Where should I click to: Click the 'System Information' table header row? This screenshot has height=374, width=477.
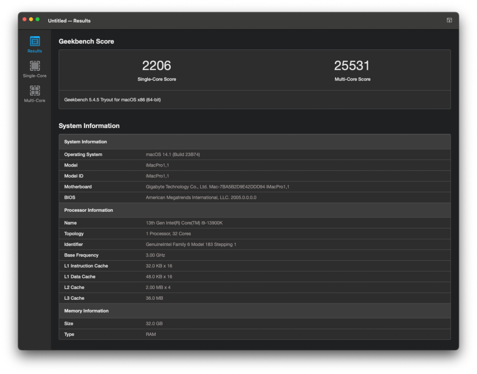point(255,142)
